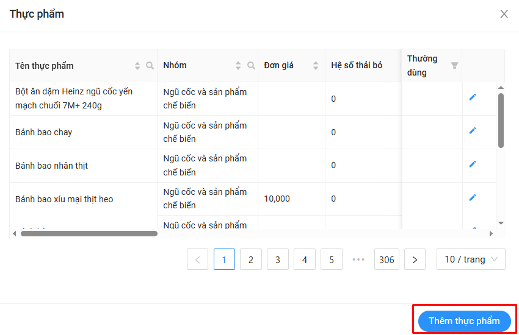
Task: Click Thêm thực phẩm button
Action: click(464, 321)
